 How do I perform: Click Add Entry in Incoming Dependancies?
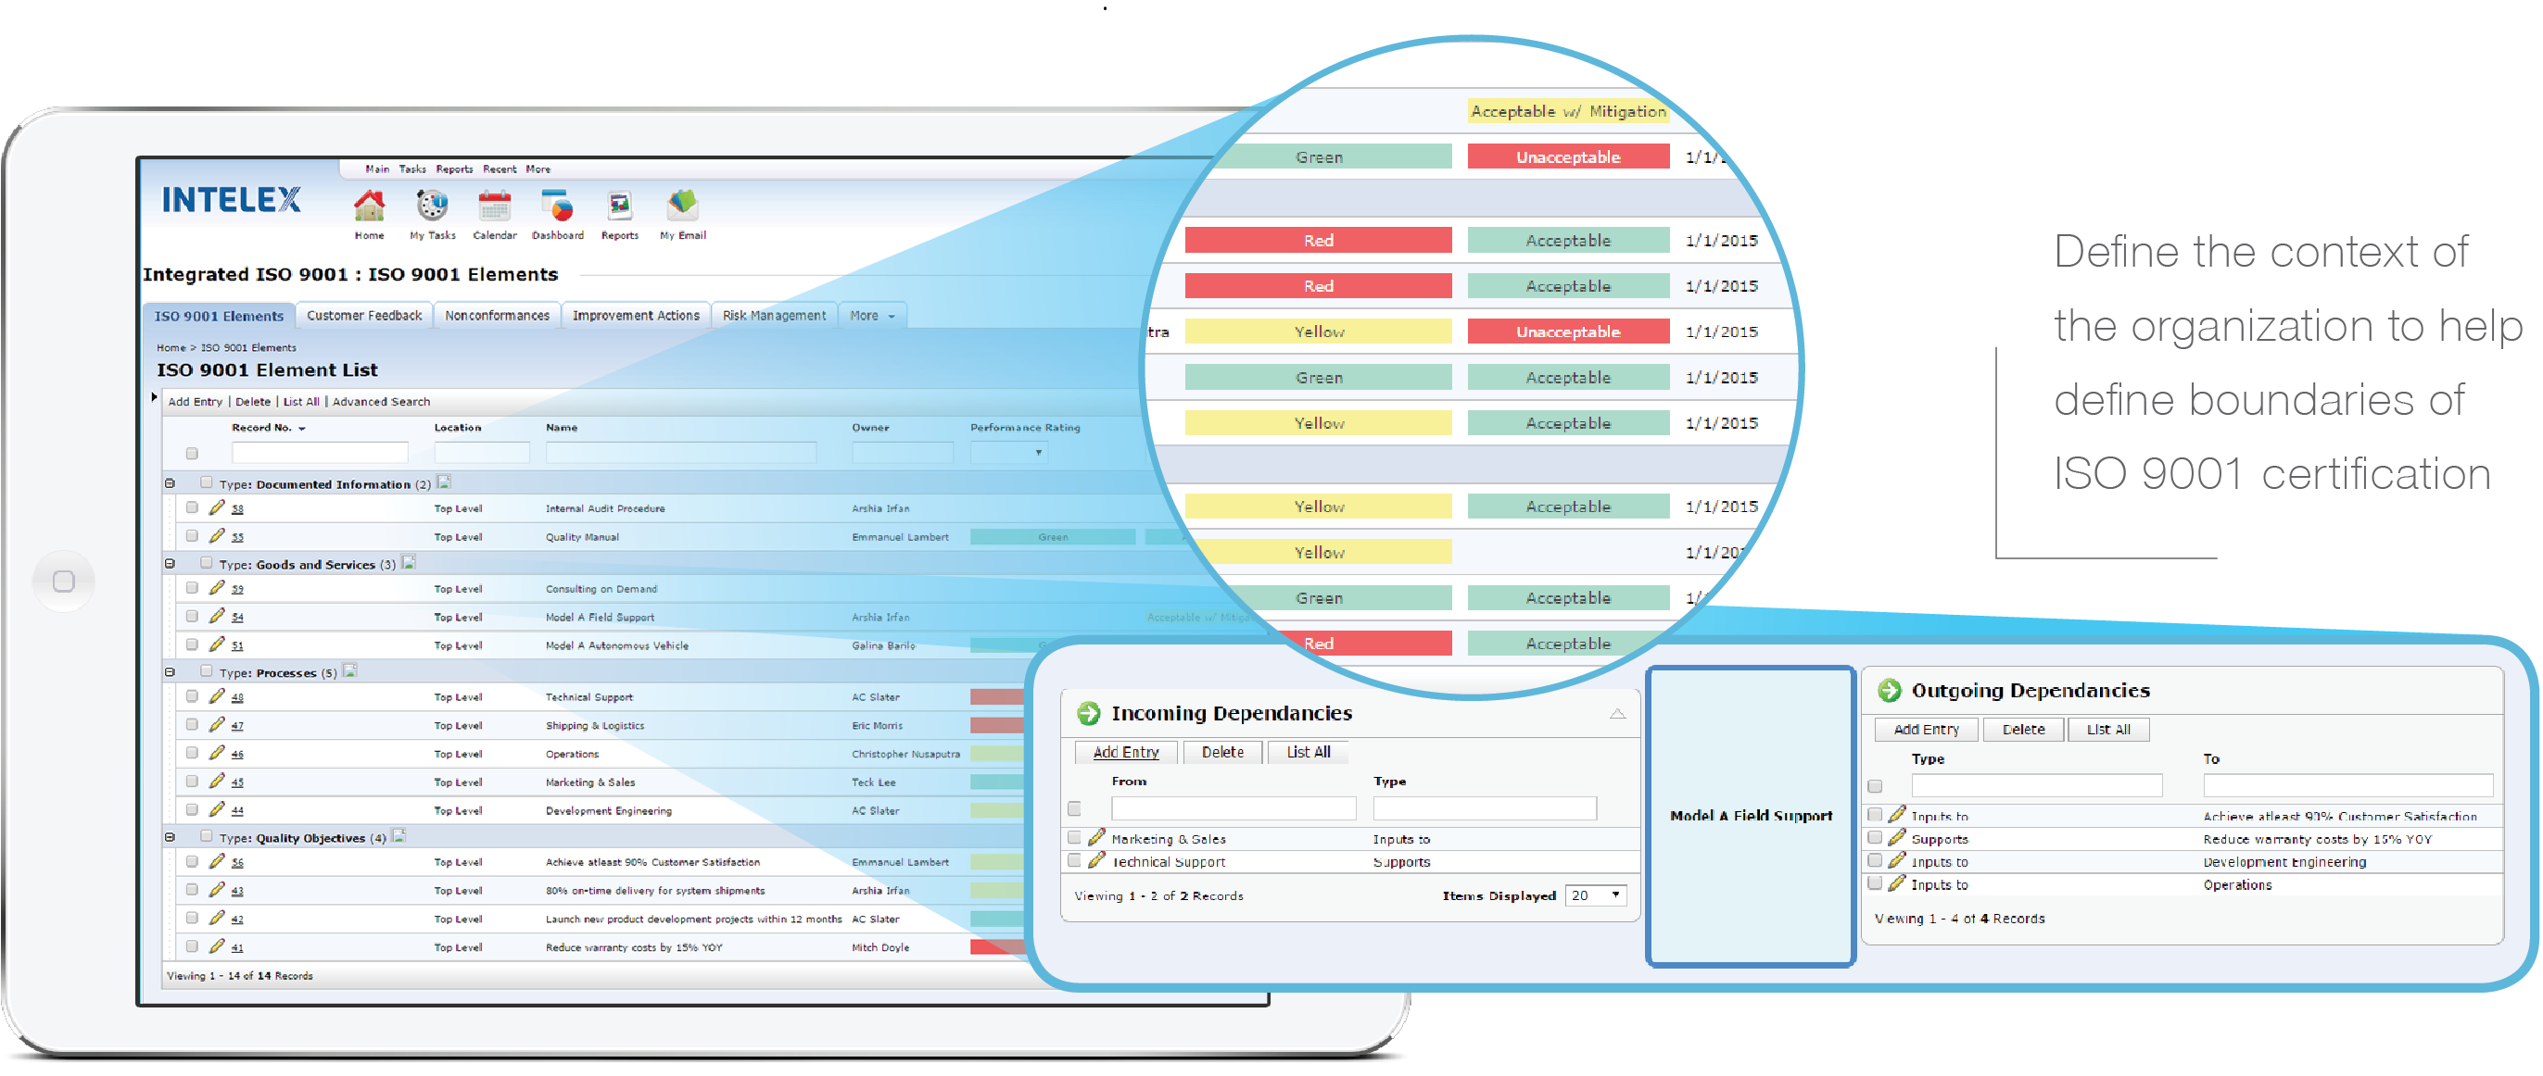(x=1125, y=752)
